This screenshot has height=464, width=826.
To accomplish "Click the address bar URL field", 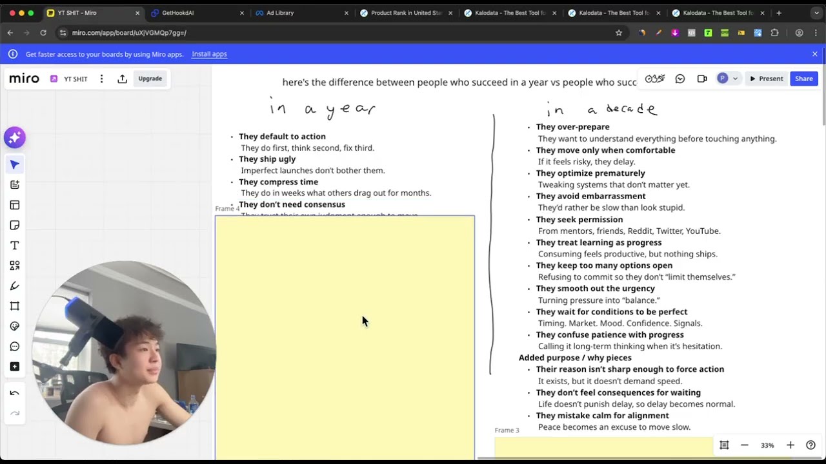I will 336,33.
